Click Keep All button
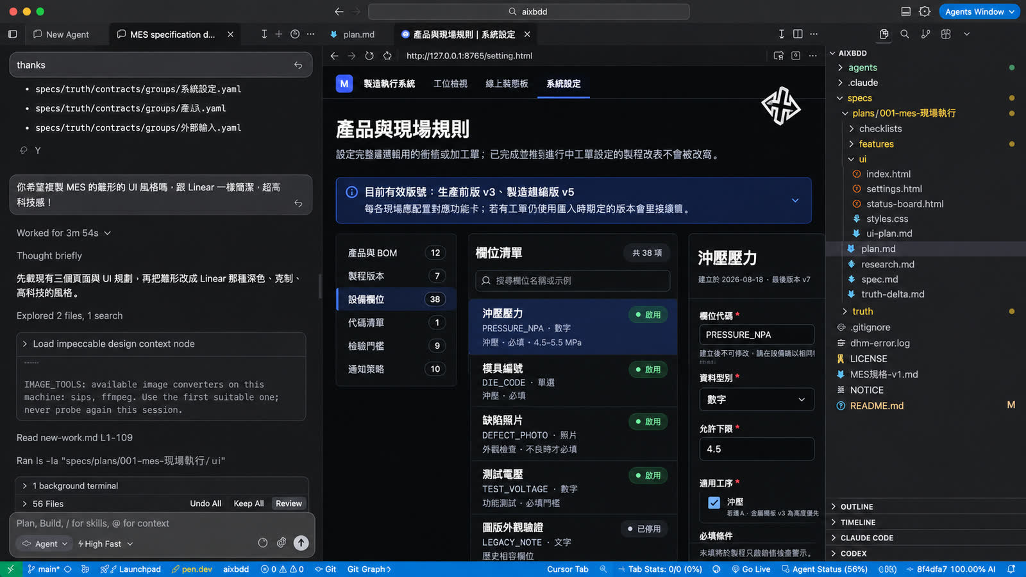1026x577 pixels. pyautogui.click(x=249, y=504)
